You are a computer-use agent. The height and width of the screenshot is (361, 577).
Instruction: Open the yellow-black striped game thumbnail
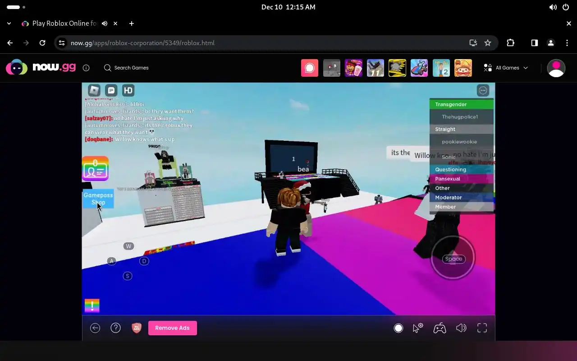click(x=397, y=68)
